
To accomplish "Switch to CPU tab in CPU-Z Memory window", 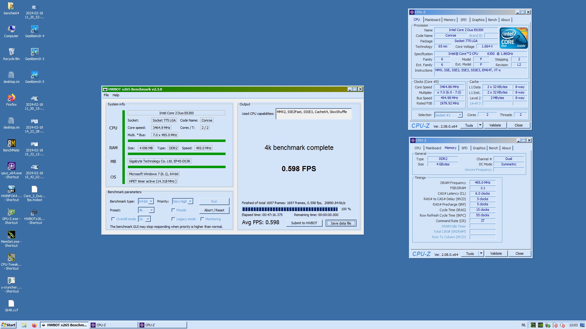I will click(x=418, y=148).
